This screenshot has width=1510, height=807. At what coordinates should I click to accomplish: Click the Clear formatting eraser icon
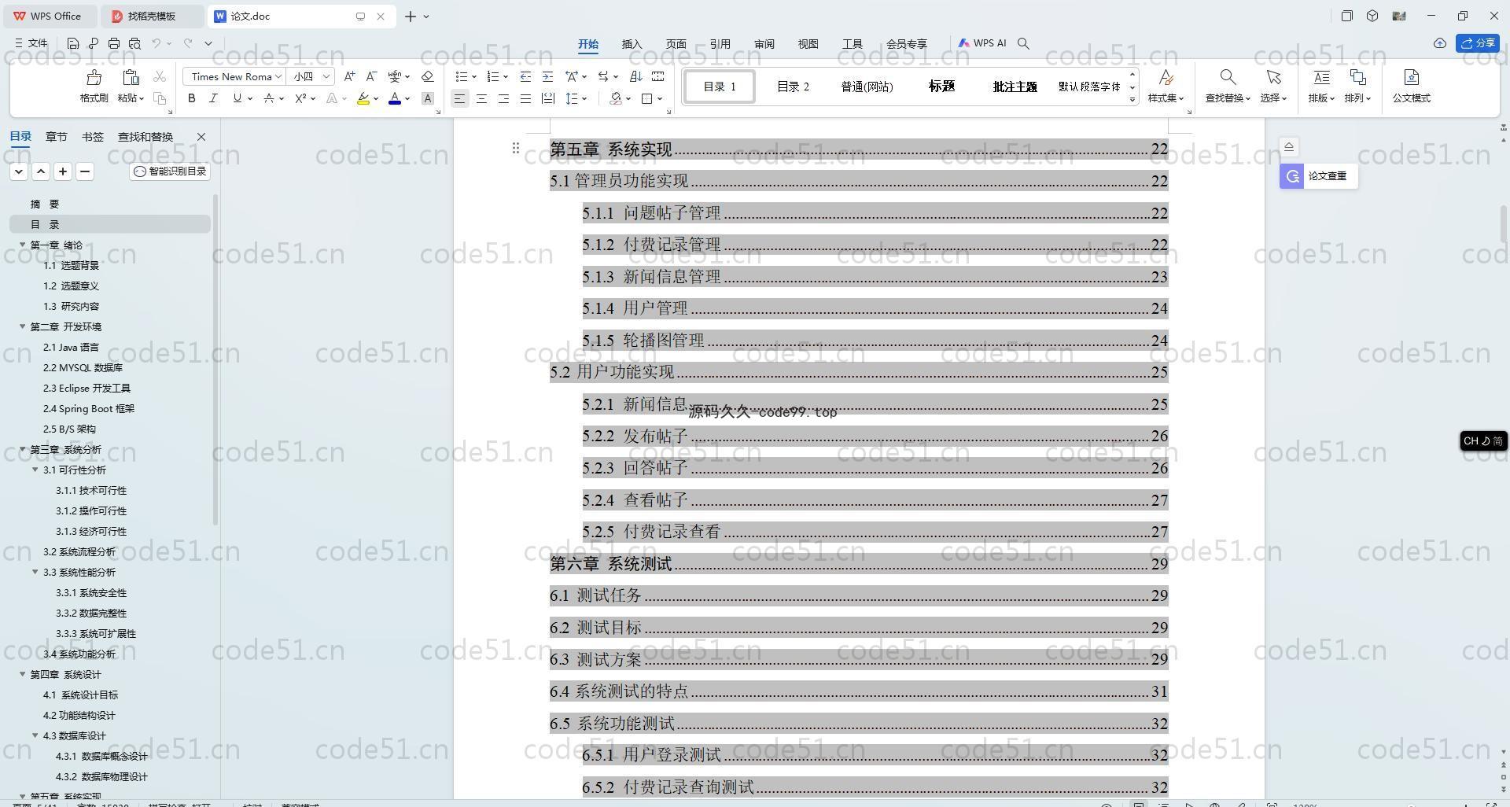[428, 76]
